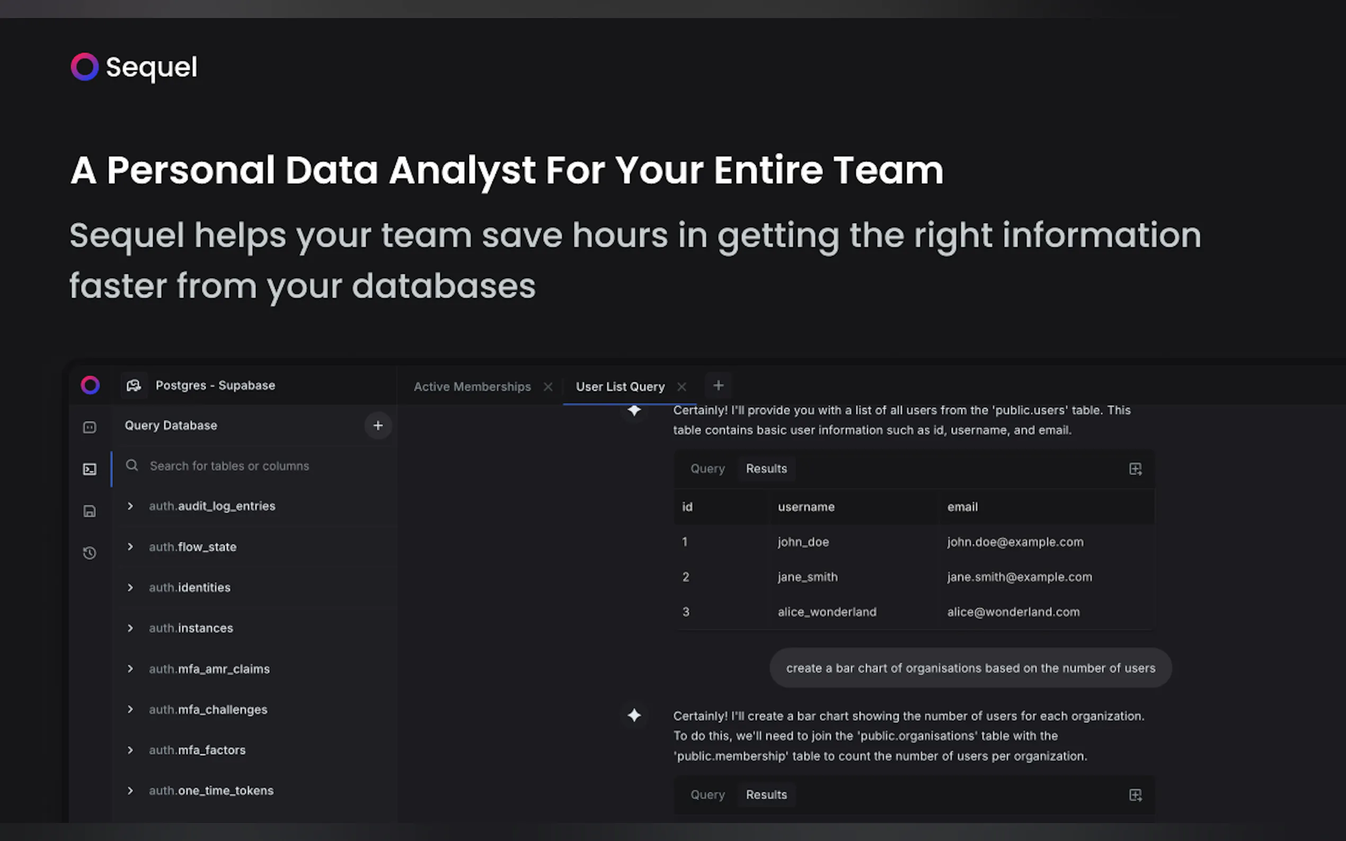Close the User List Query tab

(x=681, y=387)
